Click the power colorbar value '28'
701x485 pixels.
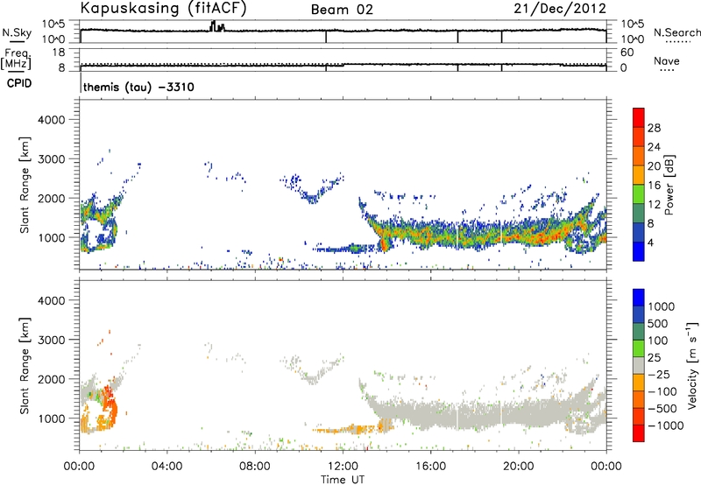654,128
